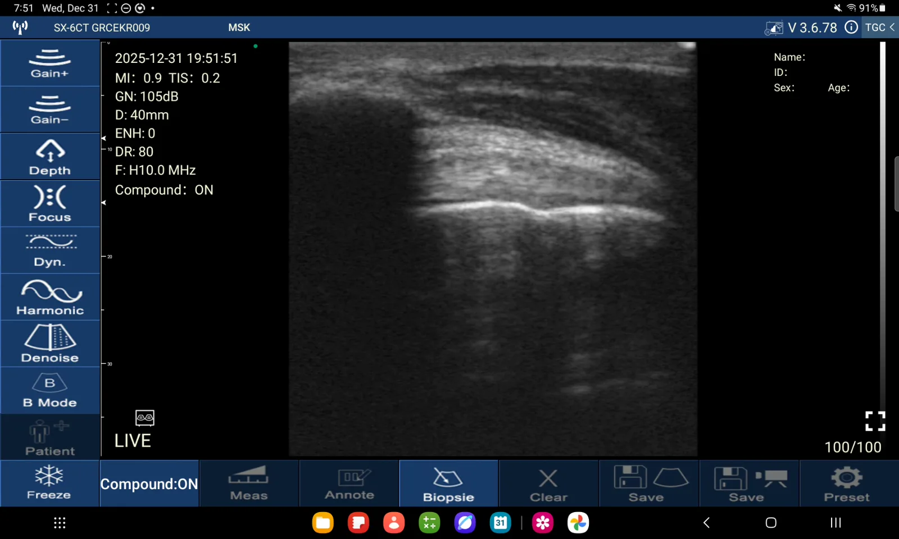Screen dimensions: 899x539
Task: Tap the DR: 80 value
Action: [134, 152]
